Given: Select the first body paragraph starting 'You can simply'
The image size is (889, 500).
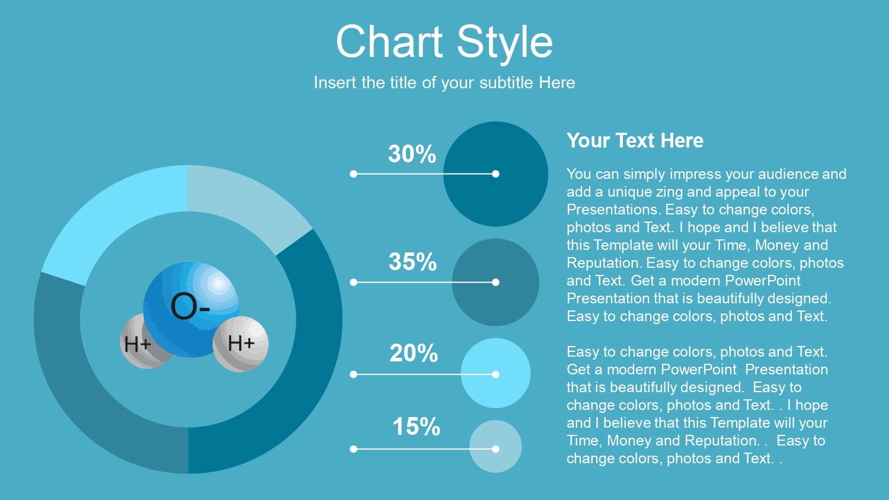Looking at the screenshot, I should click(x=706, y=245).
